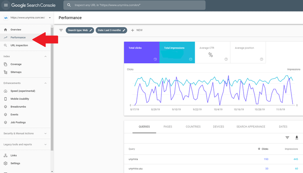Image resolution: width=303 pixels, height=173 pixels.
Task: Click the Settings gear icon
Action: 6,163
